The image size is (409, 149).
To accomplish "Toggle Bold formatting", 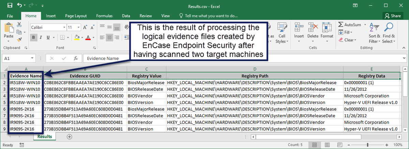I will (x=34, y=37).
